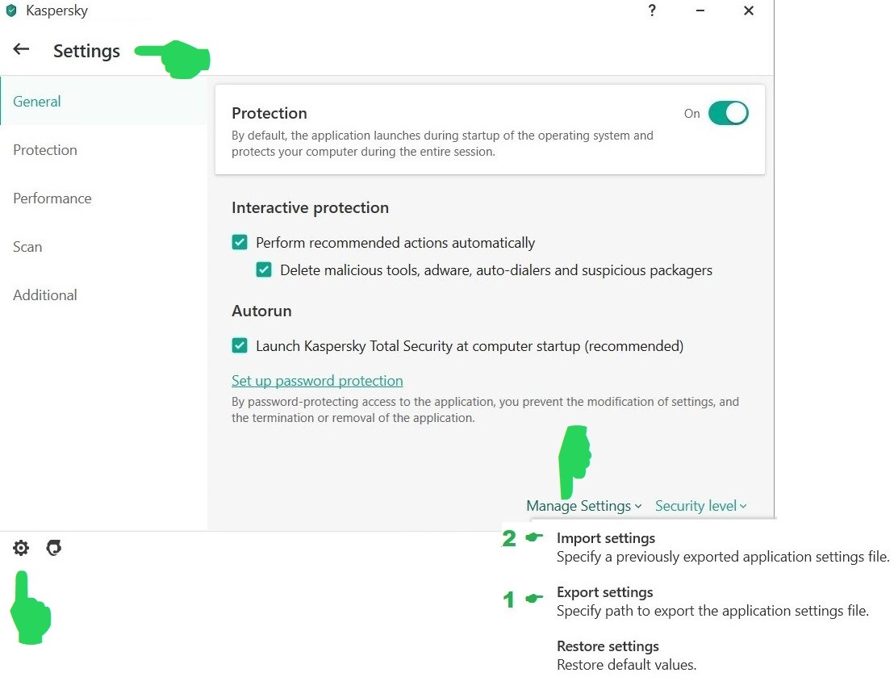Screen dimensions: 894x681
Task: Close the Kaspersky window
Action: (x=749, y=10)
